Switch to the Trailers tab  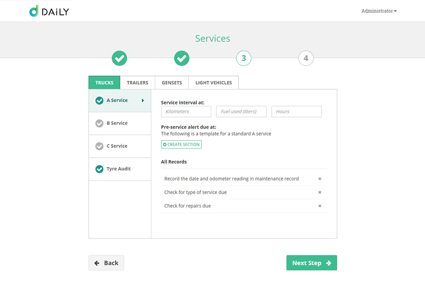[x=137, y=83]
